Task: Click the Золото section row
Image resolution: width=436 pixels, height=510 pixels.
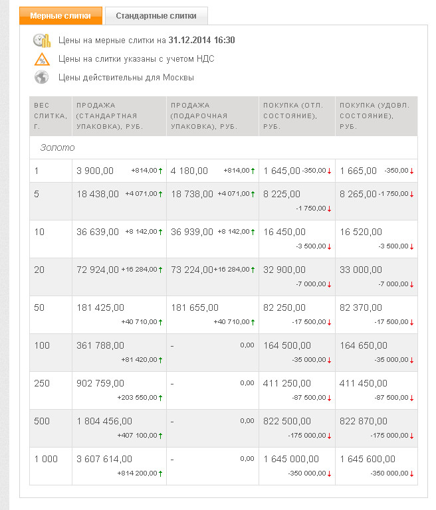Action: [x=223, y=147]
